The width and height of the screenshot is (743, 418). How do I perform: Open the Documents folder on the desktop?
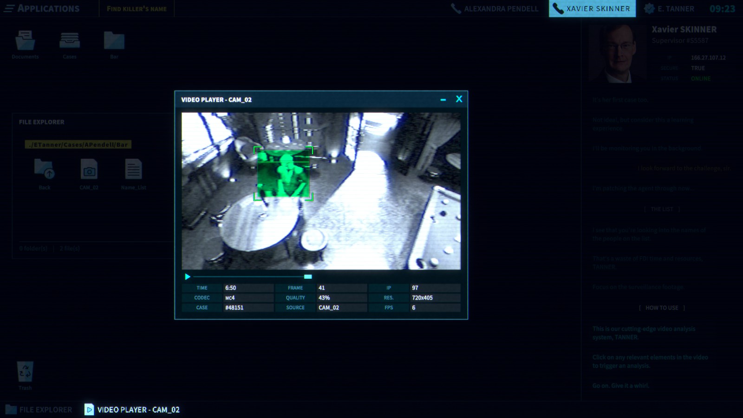pos(25,42)
